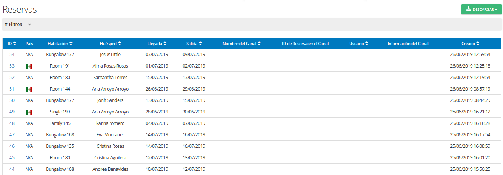Click the Filtros funnel icon
Screen dimensions: 503x175
point(6,24)
